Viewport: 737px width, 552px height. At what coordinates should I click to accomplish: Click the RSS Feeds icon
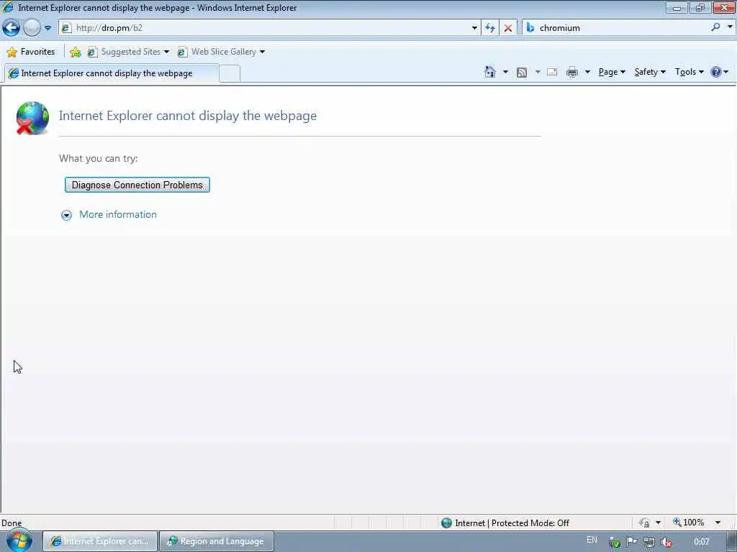(522, 73)
